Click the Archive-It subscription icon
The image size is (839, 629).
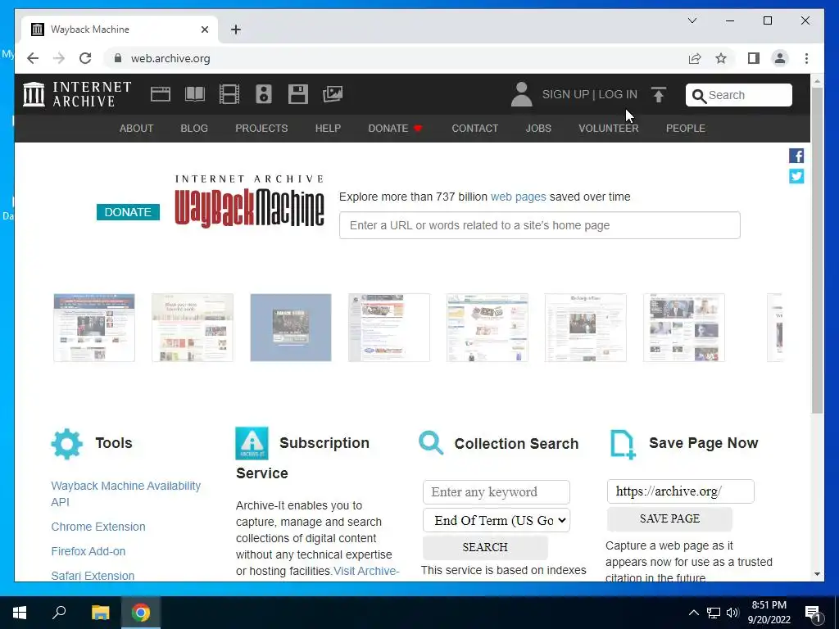[x=252, y=443]
